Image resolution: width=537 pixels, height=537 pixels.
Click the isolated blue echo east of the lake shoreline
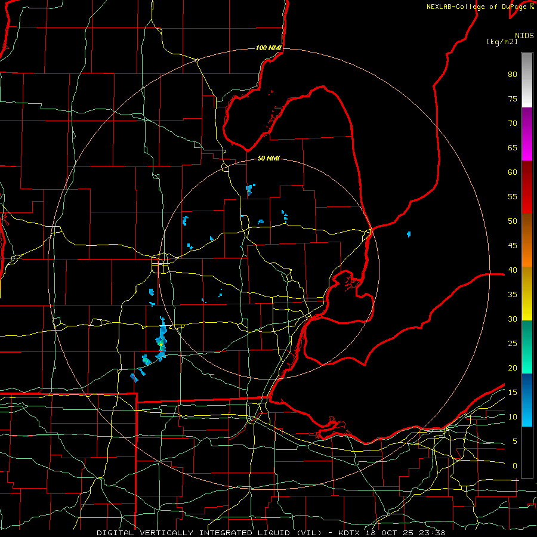[x=409, y=234]
